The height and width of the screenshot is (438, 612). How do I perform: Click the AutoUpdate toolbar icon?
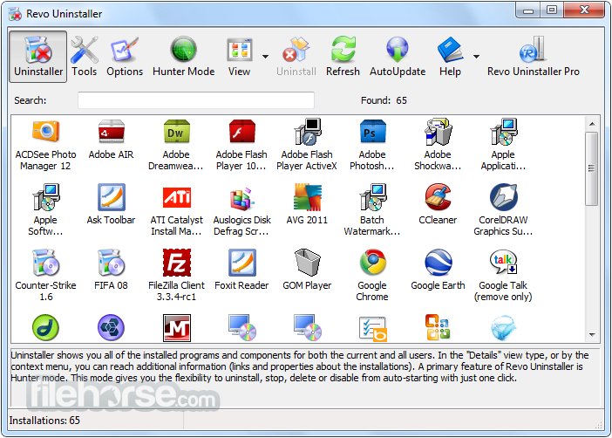[x=398, y=50]
